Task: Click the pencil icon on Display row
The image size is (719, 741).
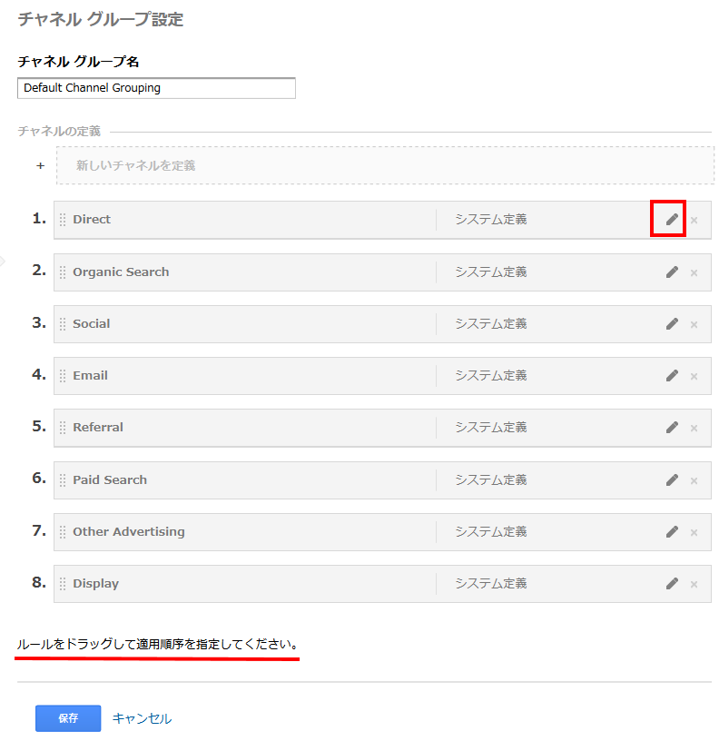Action: pyautogui.click(x=672, y=584)
